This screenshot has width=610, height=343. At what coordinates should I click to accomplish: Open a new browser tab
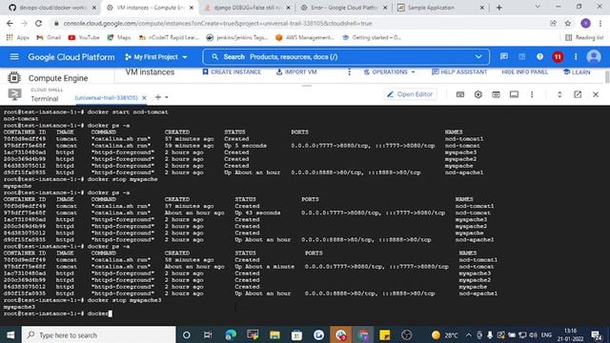click(499, 8)
